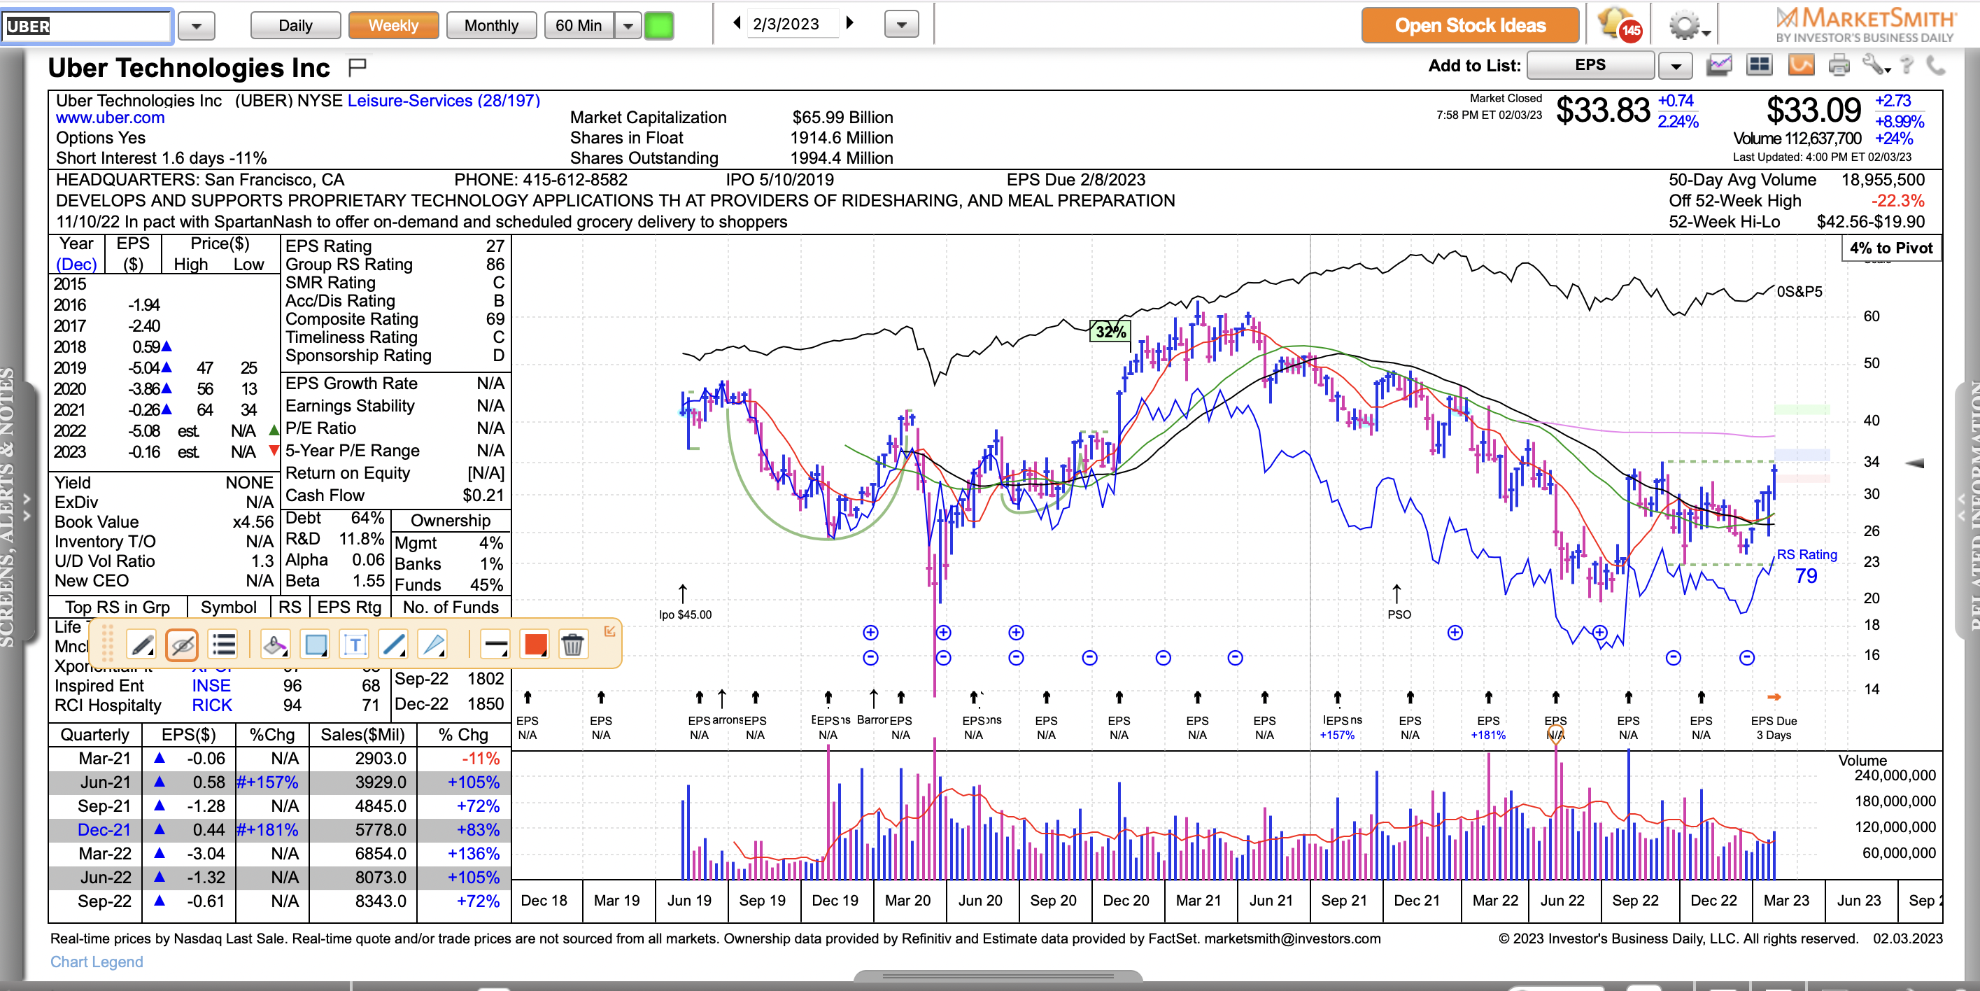Open help with the question mark icon
The image size is (1980, 991).
click(1908, 65)
